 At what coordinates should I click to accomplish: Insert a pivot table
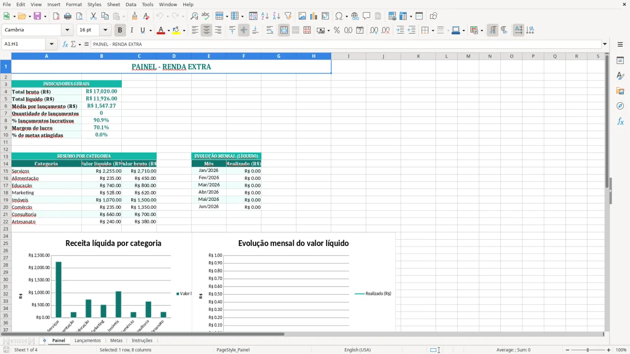(325, 16)
